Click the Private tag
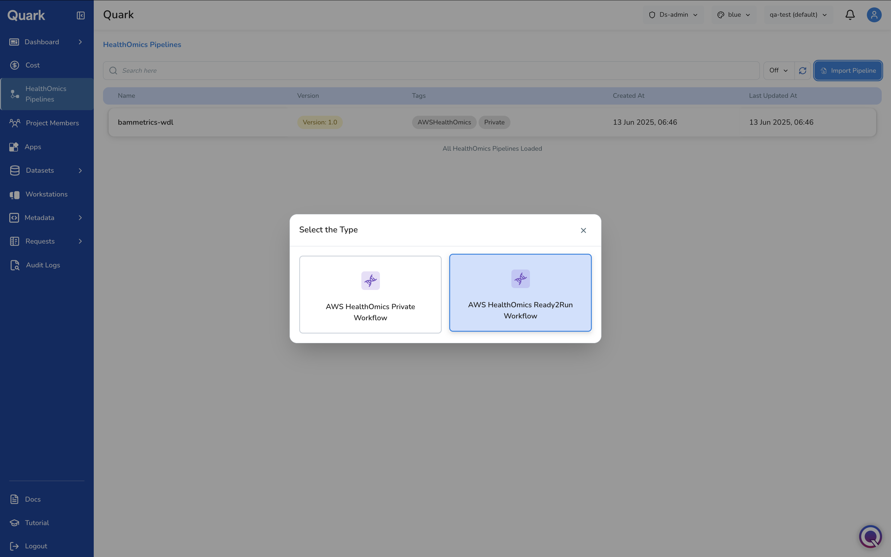This screenshot has height=557, width=891. [x=494, y=122]
